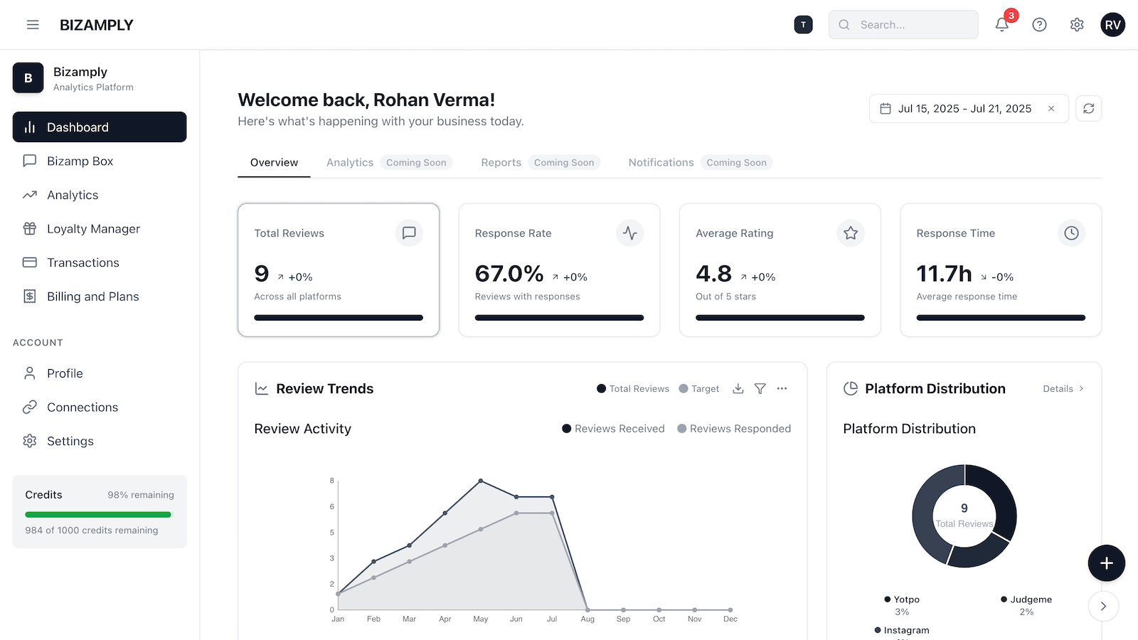Click the notifications bell icon
The image size is (1138, 640).
(x=1001, y=25)
